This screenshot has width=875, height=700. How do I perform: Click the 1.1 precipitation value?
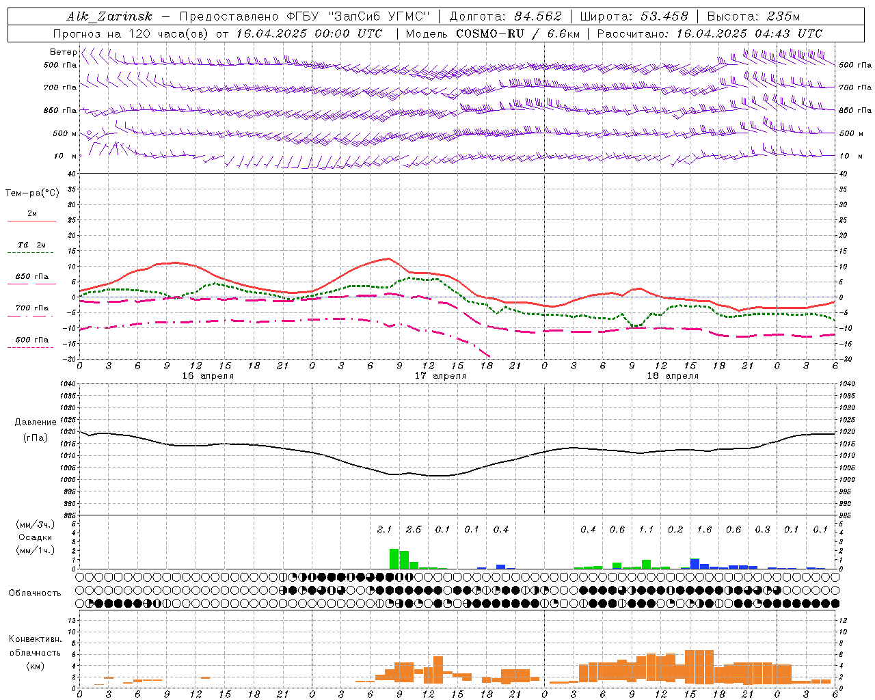tap(646, 529)
